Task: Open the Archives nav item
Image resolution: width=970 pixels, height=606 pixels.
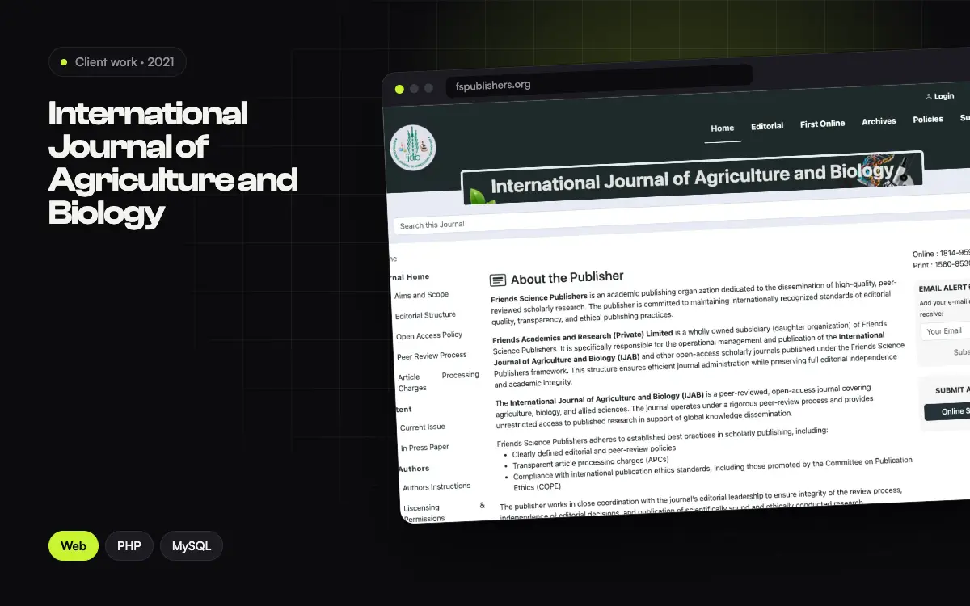Action: (879, 121)
